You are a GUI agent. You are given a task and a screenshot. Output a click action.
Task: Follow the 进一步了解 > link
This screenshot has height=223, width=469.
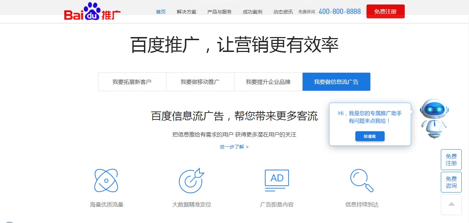234,147
